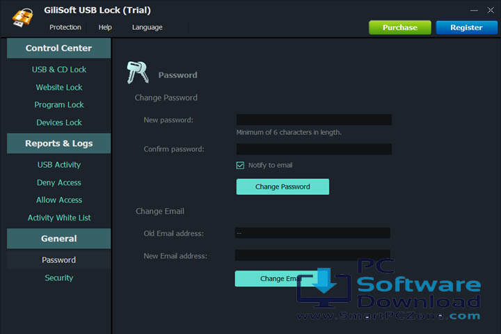Image resolution: width=501 pixels, height=334 pixels.
Task: Click the Change Password button
Action: [283, 186]
